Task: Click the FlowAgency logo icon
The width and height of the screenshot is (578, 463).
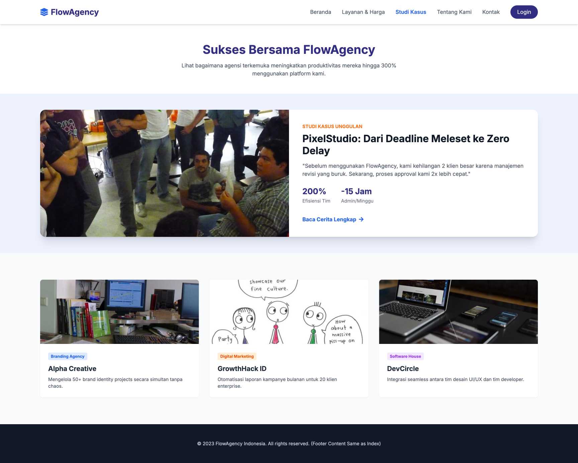Action: coord(44,12)
